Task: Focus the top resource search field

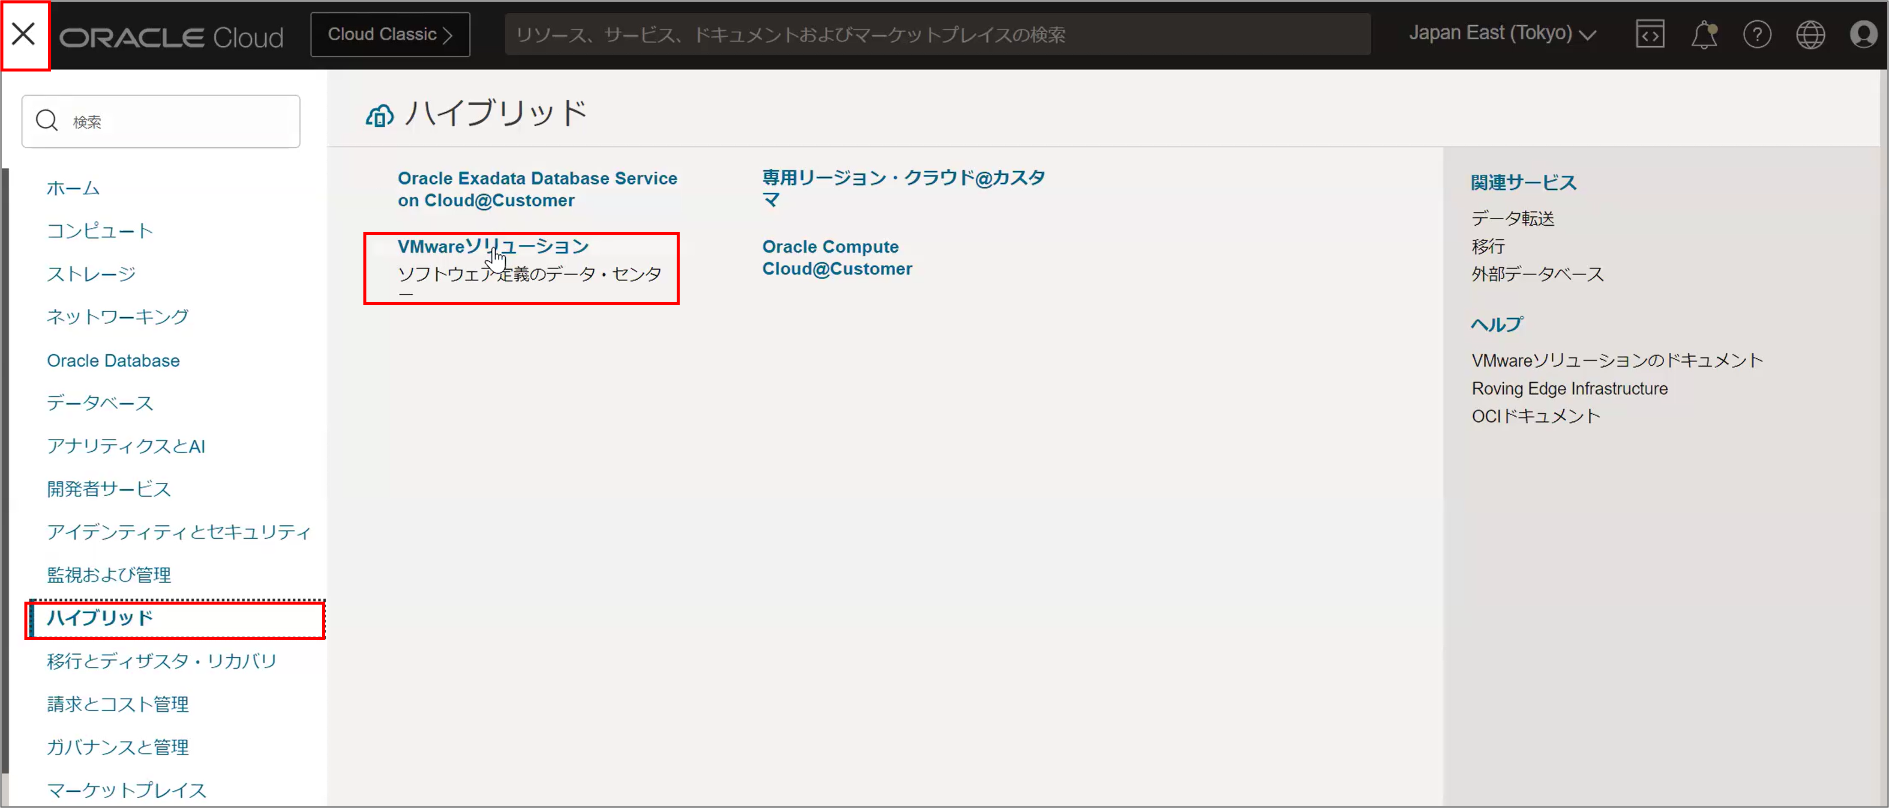Action: pyautogui.click(x=937, y=34)
